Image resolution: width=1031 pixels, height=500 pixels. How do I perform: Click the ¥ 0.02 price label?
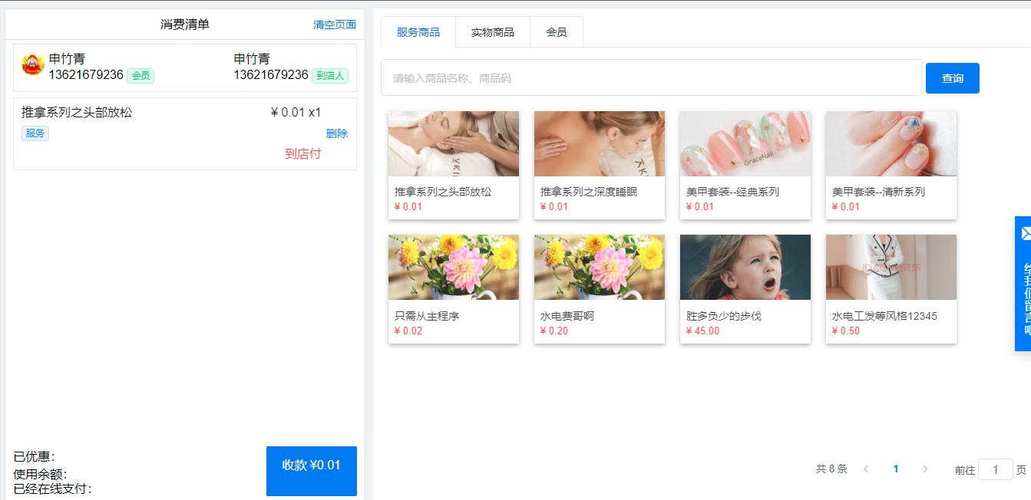coord(408,331)
